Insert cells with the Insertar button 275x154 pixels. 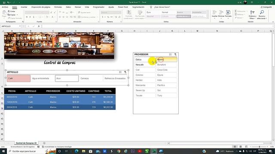pyautogui.click(x=214, y=14)
